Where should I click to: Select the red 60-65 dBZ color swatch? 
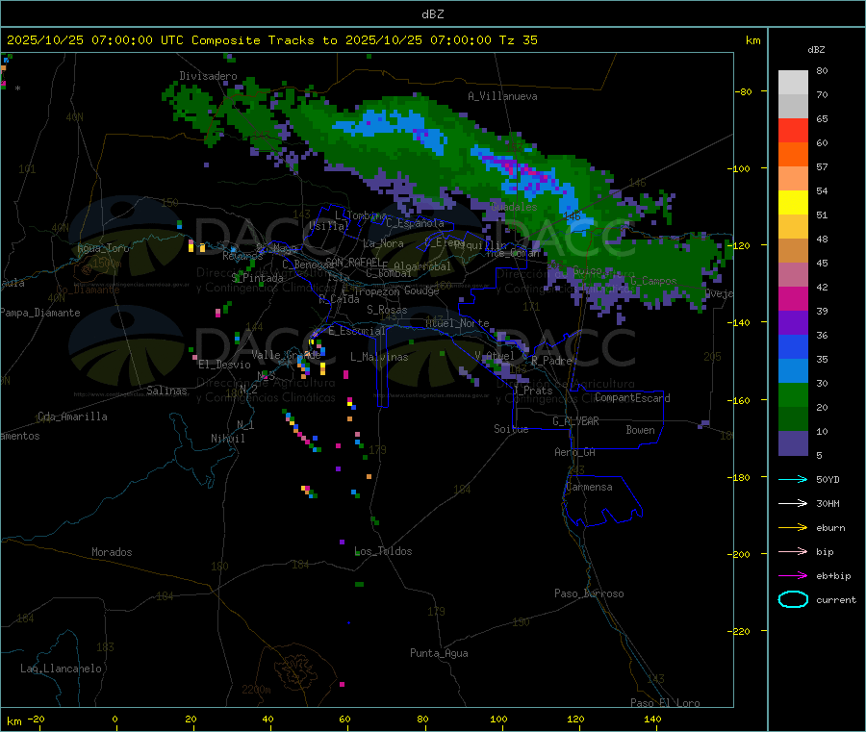coord(793,130)
